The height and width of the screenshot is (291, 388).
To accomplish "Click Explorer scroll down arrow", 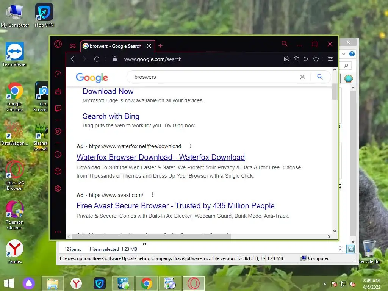I will 353,241.
